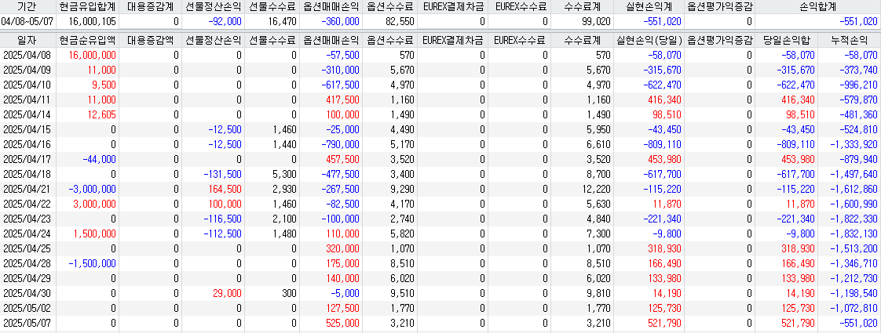This screenshot has height=333, width=881.
Task: Click the summary option fee 82,550
Action: (400, 21)
